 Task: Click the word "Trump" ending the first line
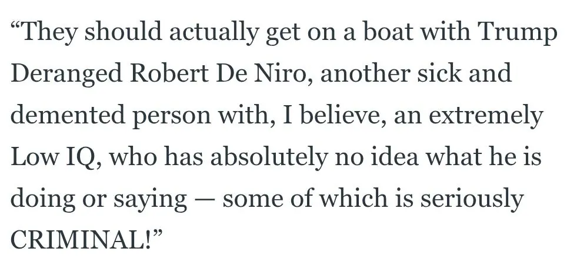pos(518,33)
